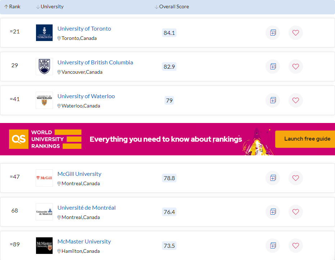Open McGill University profile link
The height and width of the screenshot is (260, 335).
(79, 174)
